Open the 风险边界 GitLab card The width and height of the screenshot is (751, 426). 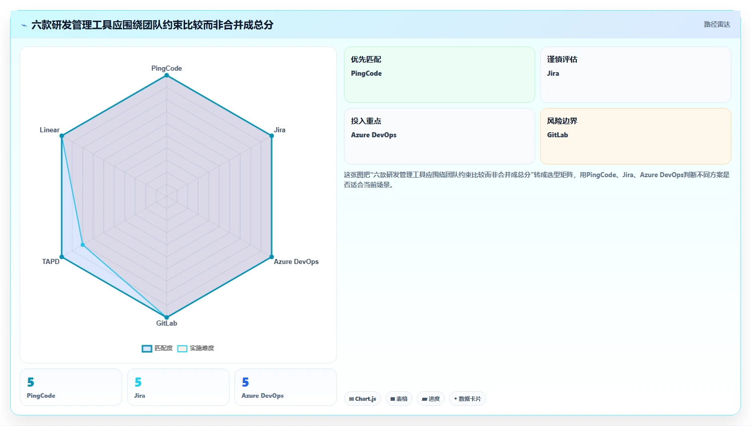tap(636, 136)
